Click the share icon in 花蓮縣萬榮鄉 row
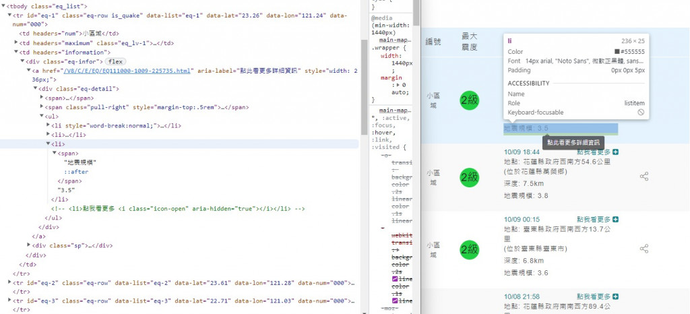This screenshot has height=314, width=690. (644, 177)
